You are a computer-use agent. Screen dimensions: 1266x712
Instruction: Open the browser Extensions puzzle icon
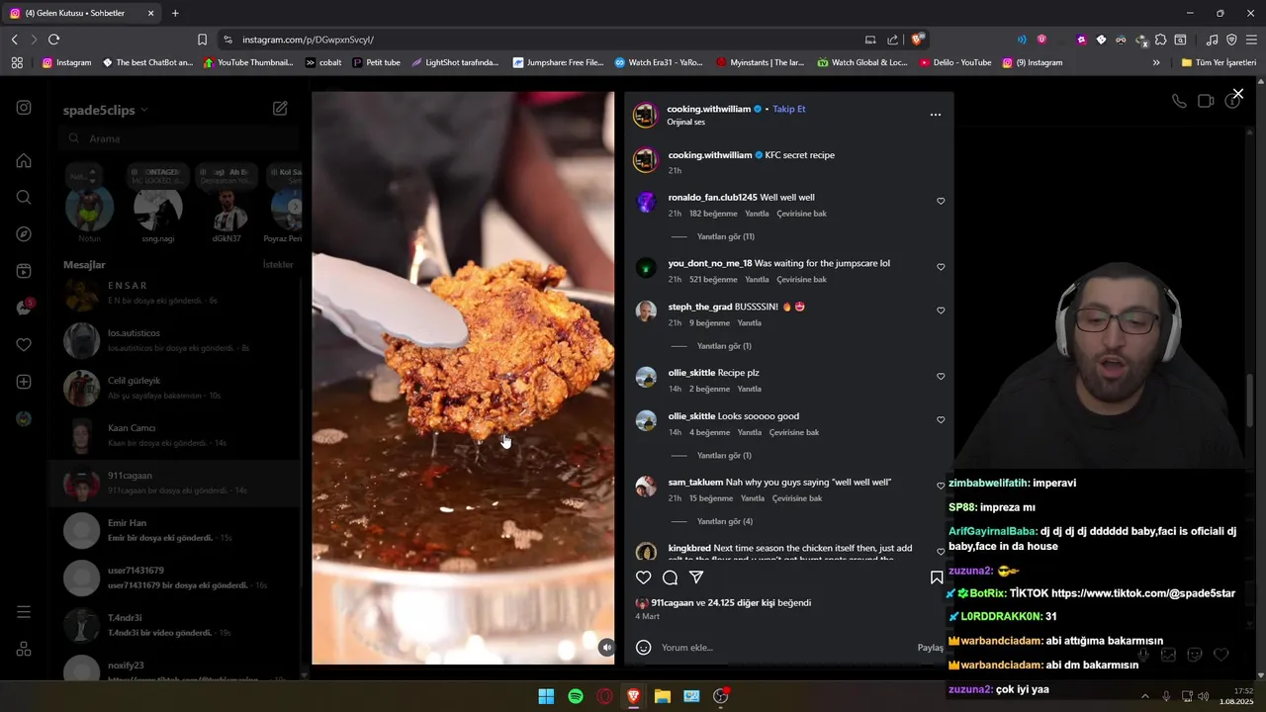click(1160, 40)
